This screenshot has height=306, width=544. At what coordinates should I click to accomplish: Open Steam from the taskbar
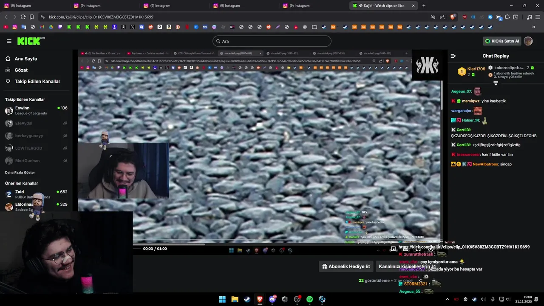click(x=247, y=299)
